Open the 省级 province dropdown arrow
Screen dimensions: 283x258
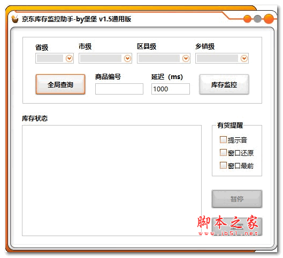pyautogui.click(x=69, y=58)
